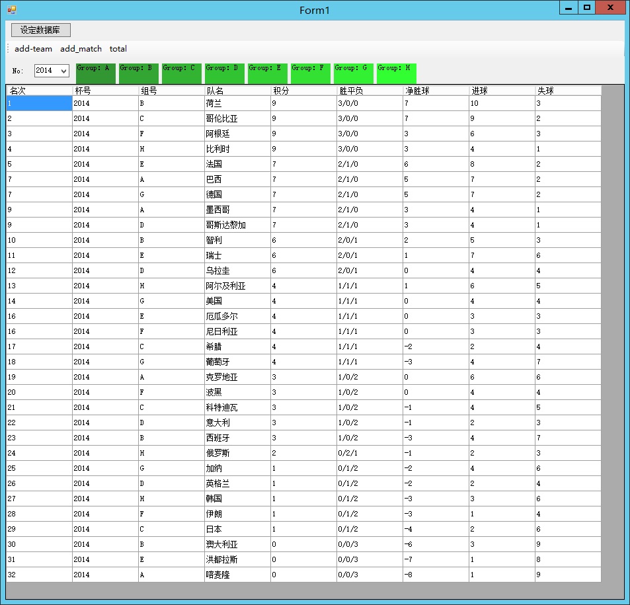Select the 尼日利亚 team name cell

[237, 332]
